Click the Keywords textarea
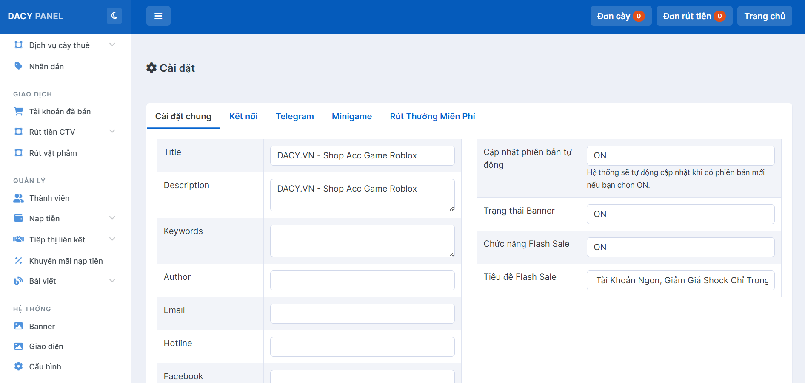 point(362,241)
